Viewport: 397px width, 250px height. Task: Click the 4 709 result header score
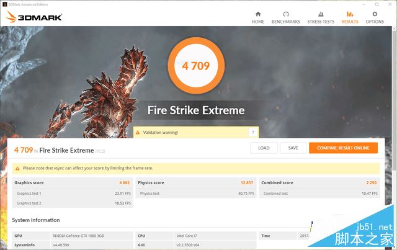tap(24, 150)
